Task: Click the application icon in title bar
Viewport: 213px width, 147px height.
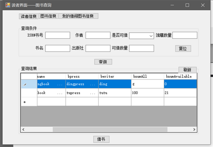Action: click(8, 5)
